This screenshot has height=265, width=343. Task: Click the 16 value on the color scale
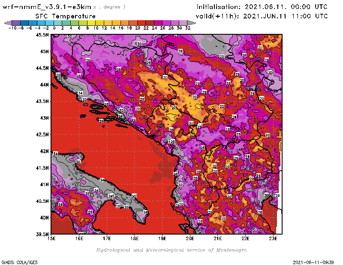click(x=121, y=28)
